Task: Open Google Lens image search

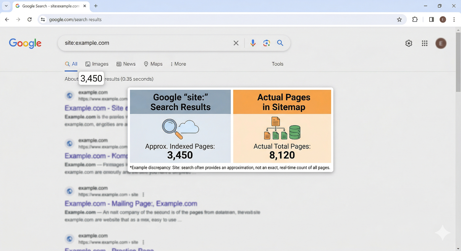Action: (267, 43)
